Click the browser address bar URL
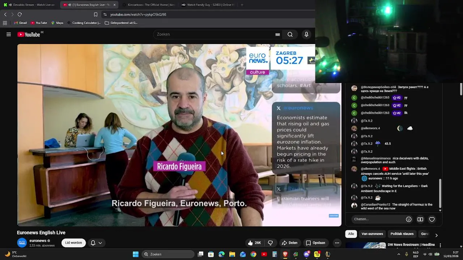The image size is (463, 260). (x=138, y=14)
